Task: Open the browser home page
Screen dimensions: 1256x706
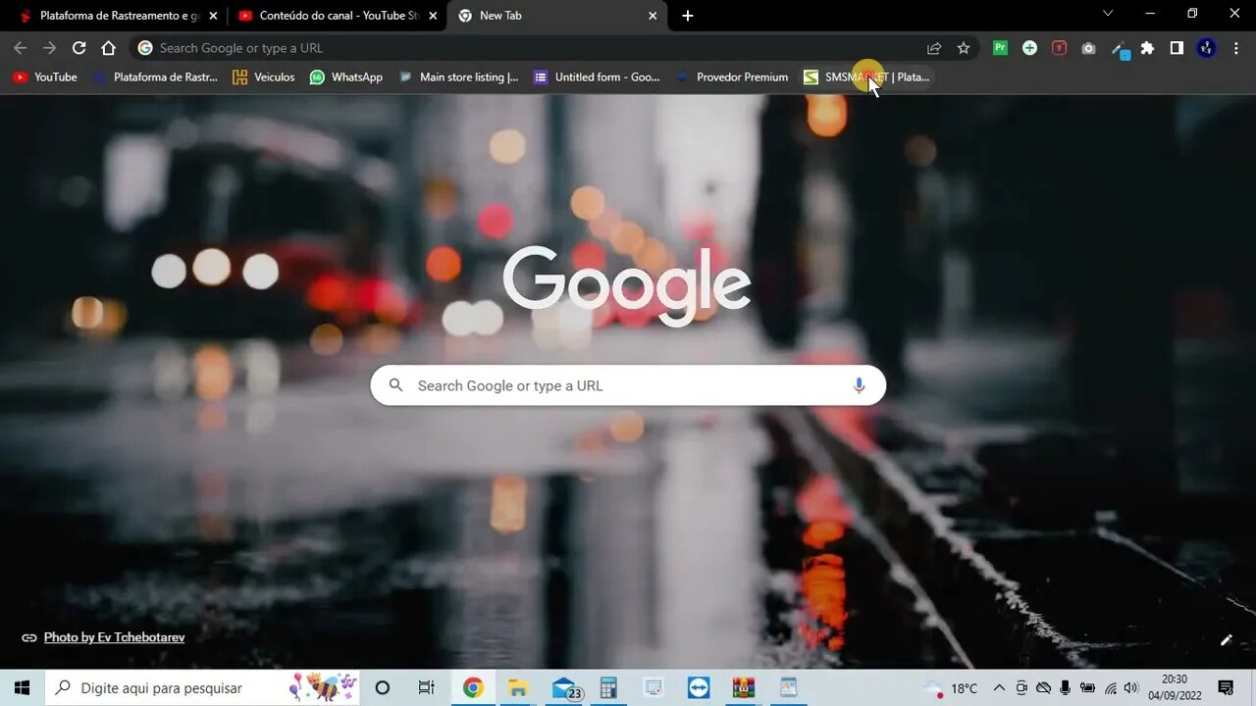Action: click(x=108, y=48)
